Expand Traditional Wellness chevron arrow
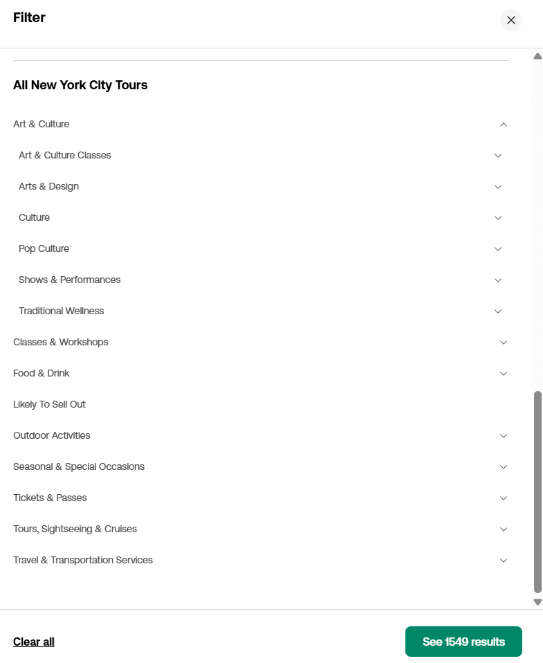The width and height of the screenshot is (543, 663). 498,311
